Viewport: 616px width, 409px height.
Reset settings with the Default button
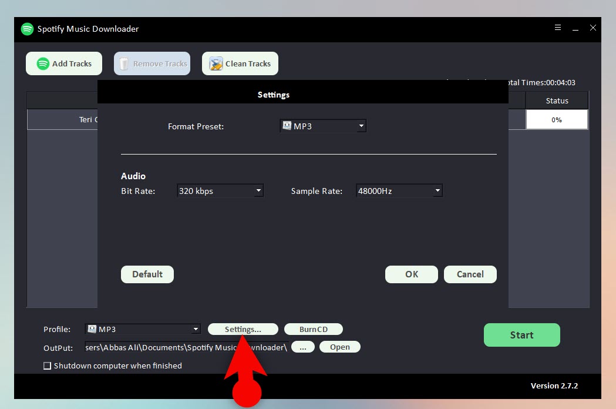[147, 274]
